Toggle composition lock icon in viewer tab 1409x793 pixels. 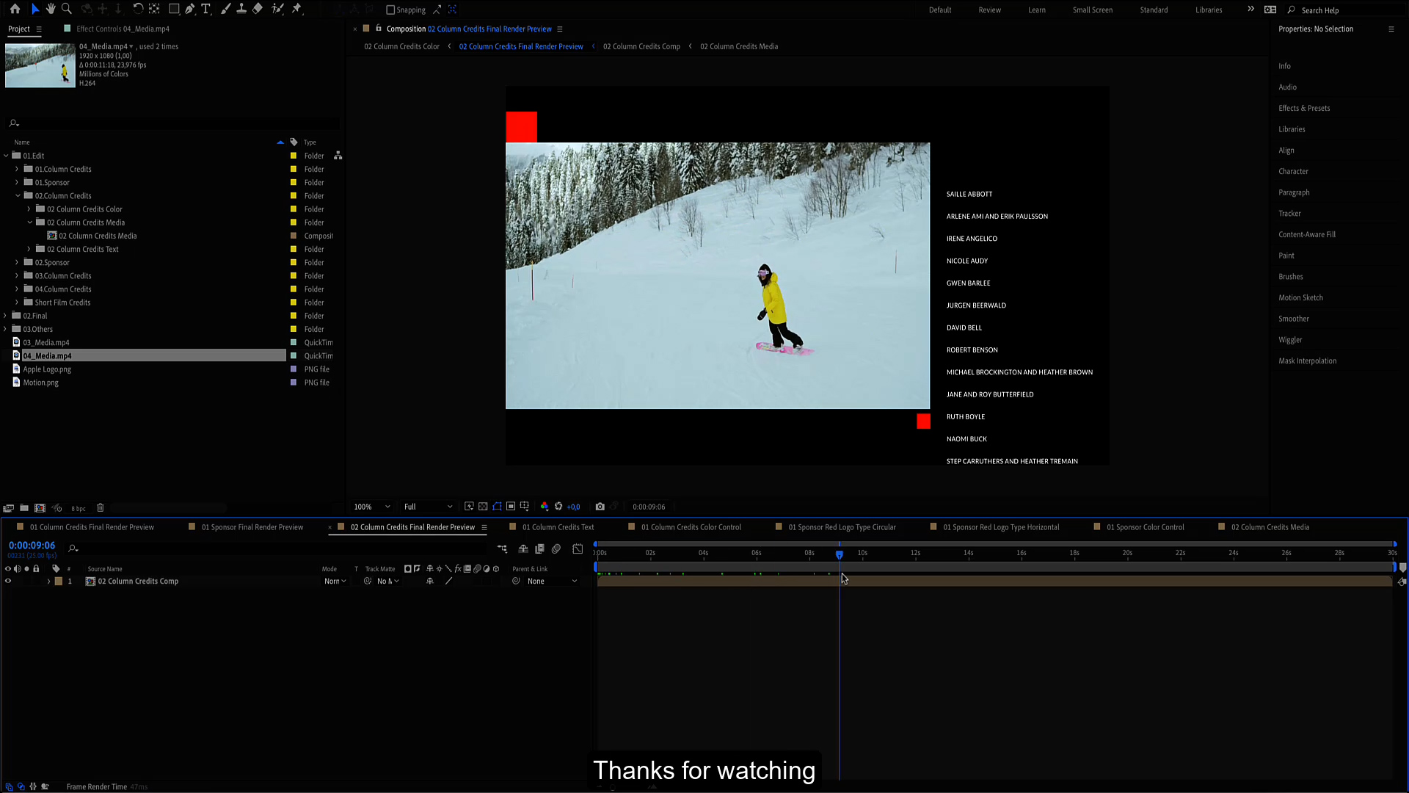tap(379, 29)
